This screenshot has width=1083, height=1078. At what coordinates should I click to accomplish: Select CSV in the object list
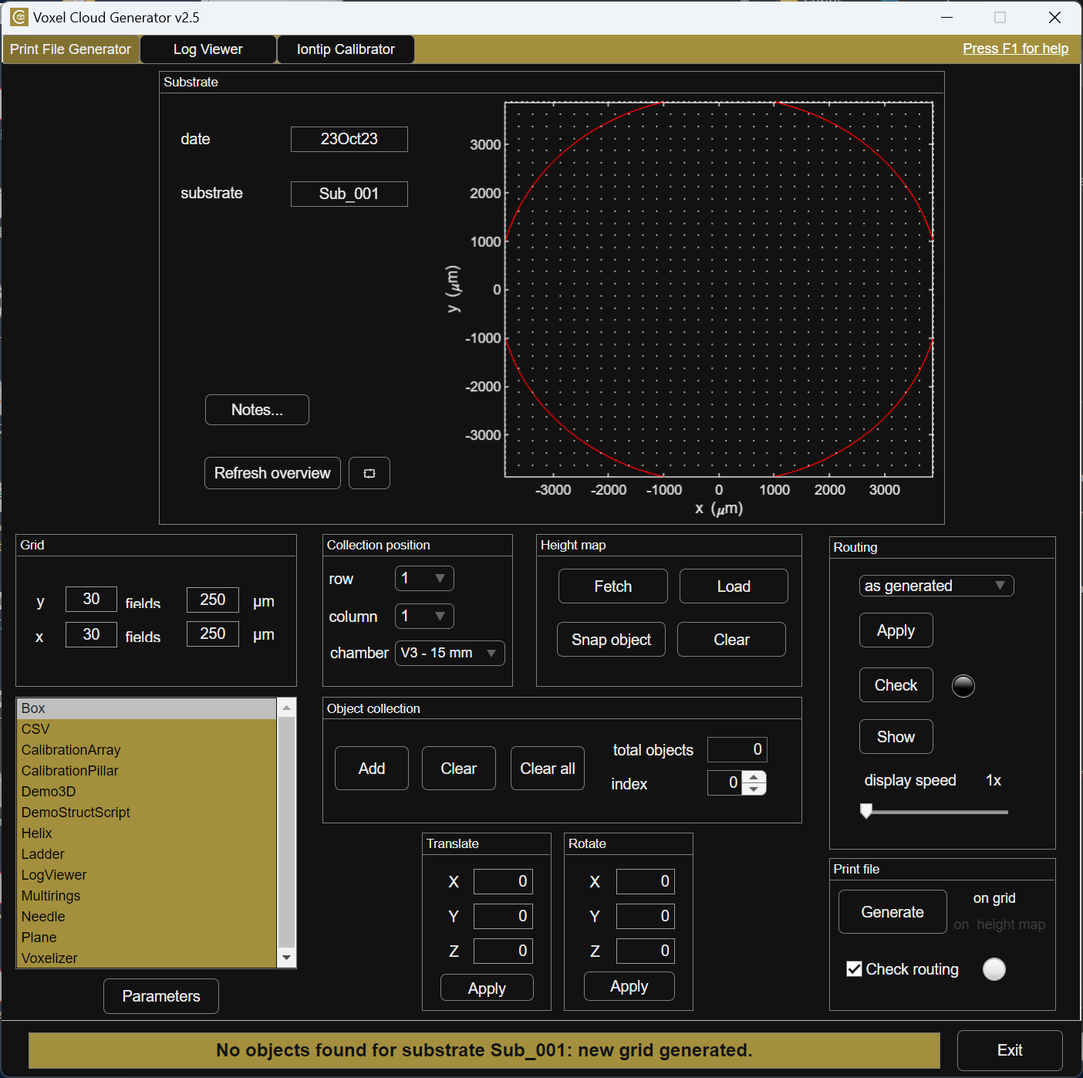tap(147, 729)
